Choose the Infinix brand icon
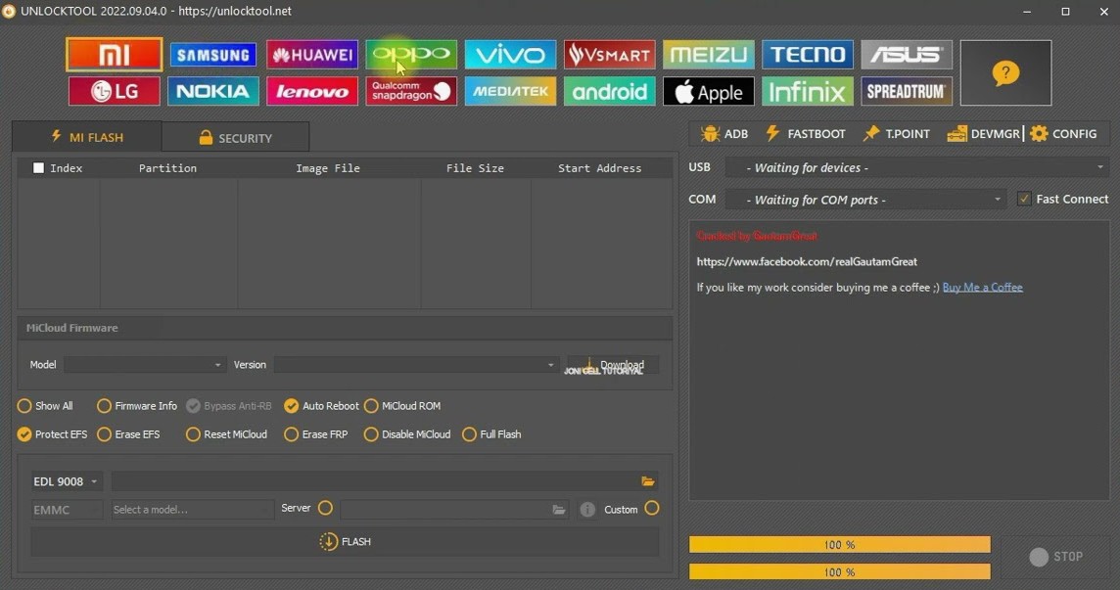This screenshot has height=590, width=1120. tap(807, 91)
